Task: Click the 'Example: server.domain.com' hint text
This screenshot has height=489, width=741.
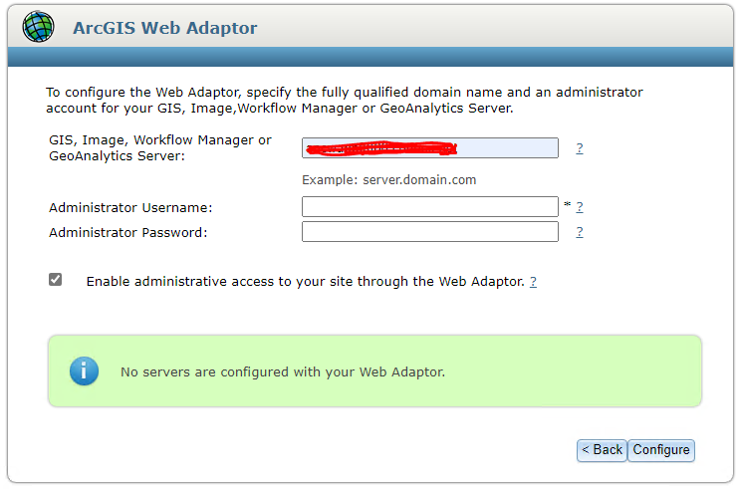Action: [x=389, y=180]
